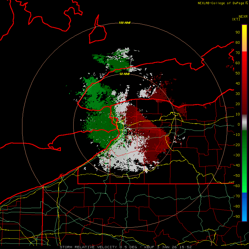249x249 pixels.
Task: Click the -70 value on the velocity scale
Action: point(237,196)
